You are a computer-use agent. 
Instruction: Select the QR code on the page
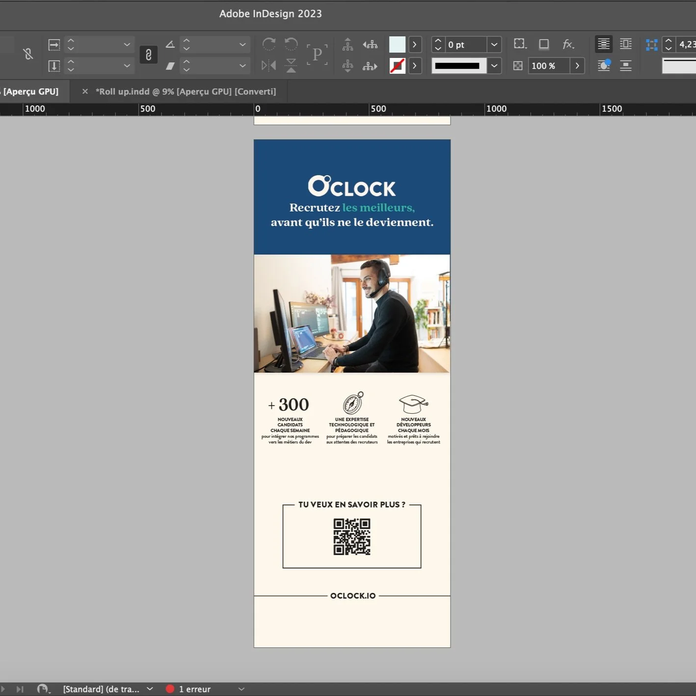coord(352,537)
